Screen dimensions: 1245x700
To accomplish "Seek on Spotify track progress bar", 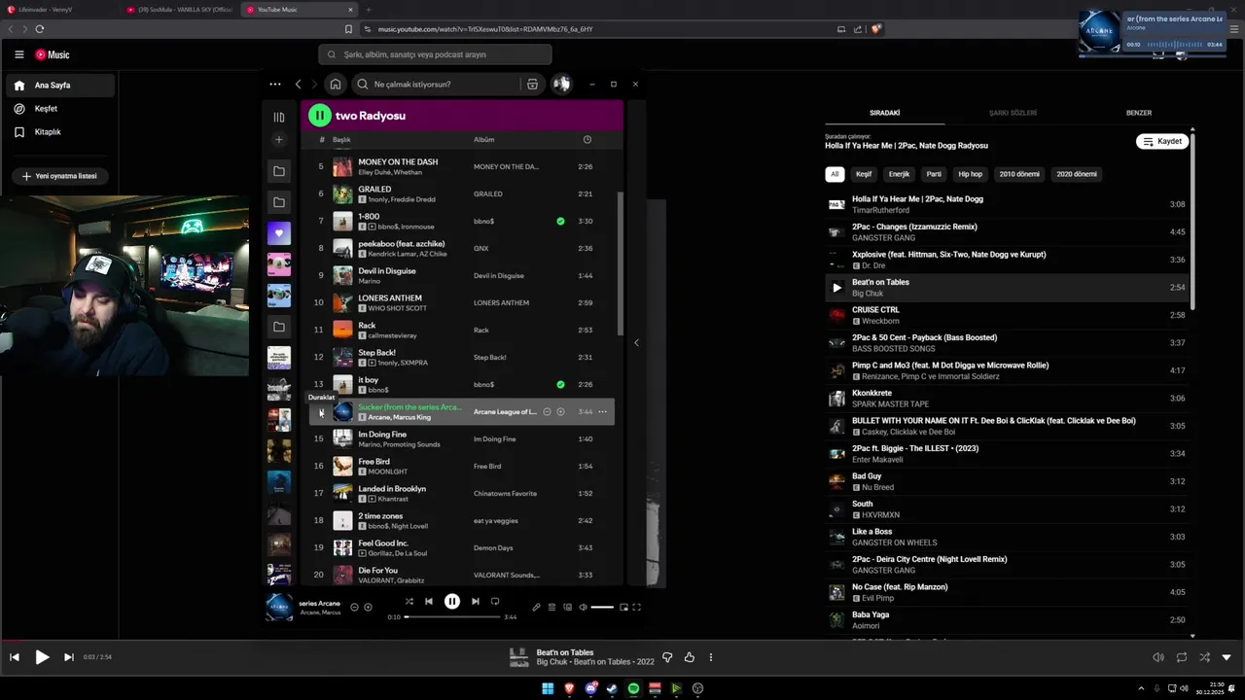I will [452, 616].
